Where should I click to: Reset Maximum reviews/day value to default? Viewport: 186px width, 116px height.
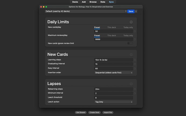tap(135, 39)
